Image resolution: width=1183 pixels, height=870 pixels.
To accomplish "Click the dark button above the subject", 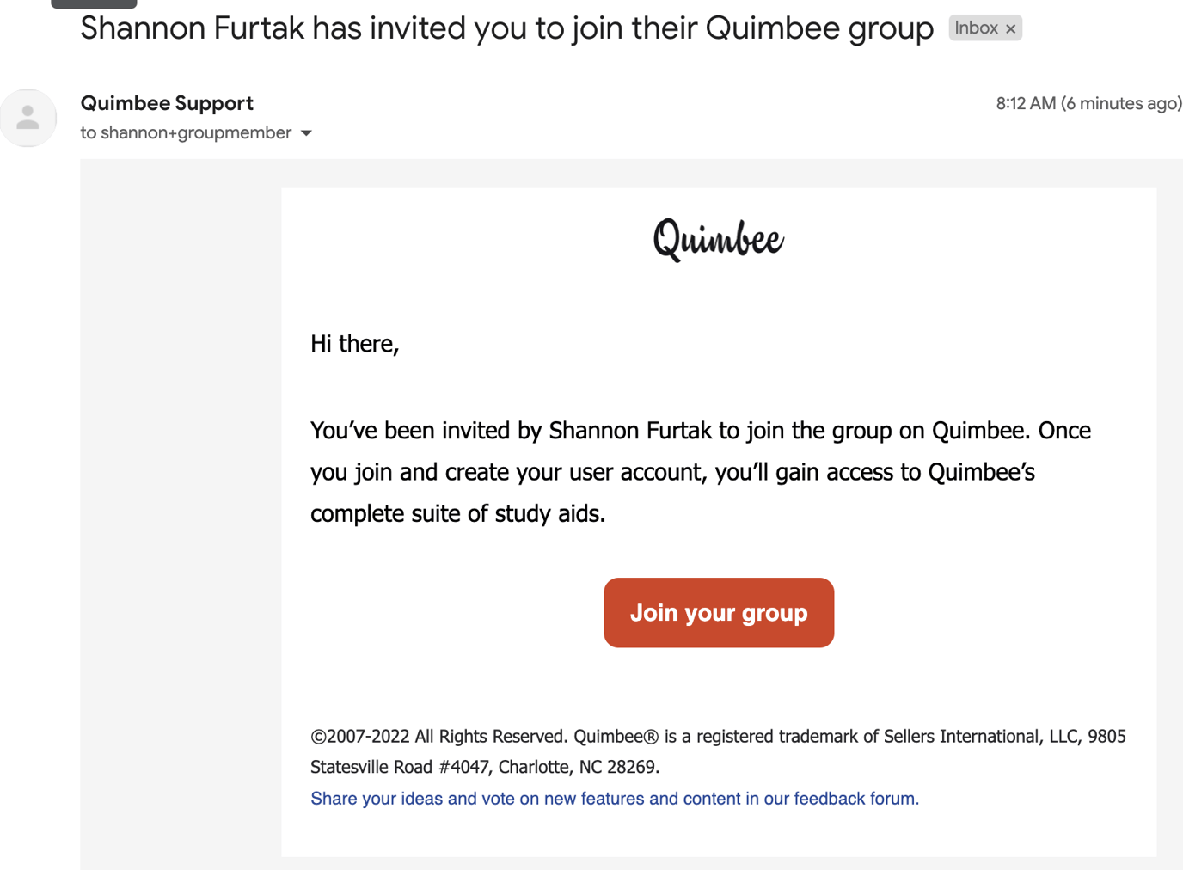I will (93, 4).
